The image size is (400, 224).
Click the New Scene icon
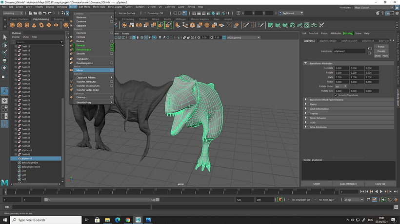pos(30,13)
